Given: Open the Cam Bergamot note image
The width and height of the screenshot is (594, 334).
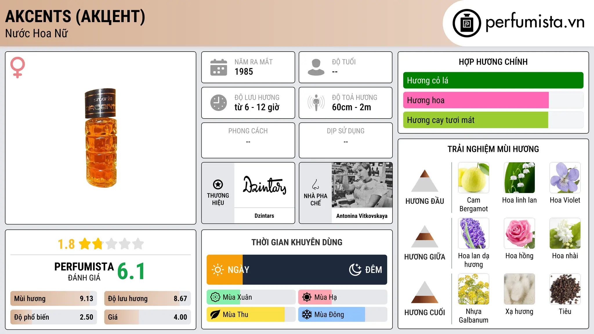Looking at the screenshot, I should click(x=474, y=178).
